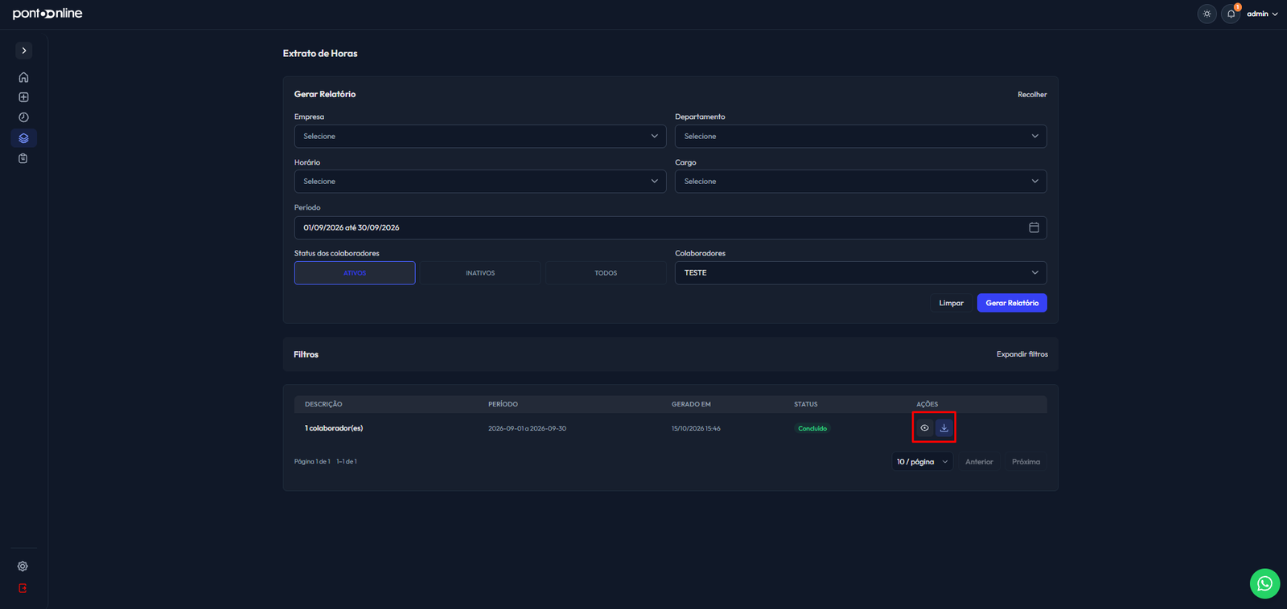The height and width of the screenshot is (609, 1287).
Task: Click the 1 colaborador(es) row description
Action: pos(334,428)
